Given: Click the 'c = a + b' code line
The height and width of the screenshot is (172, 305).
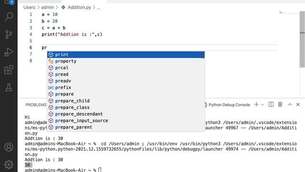Looking at the screenshot, I should point(53,28).
